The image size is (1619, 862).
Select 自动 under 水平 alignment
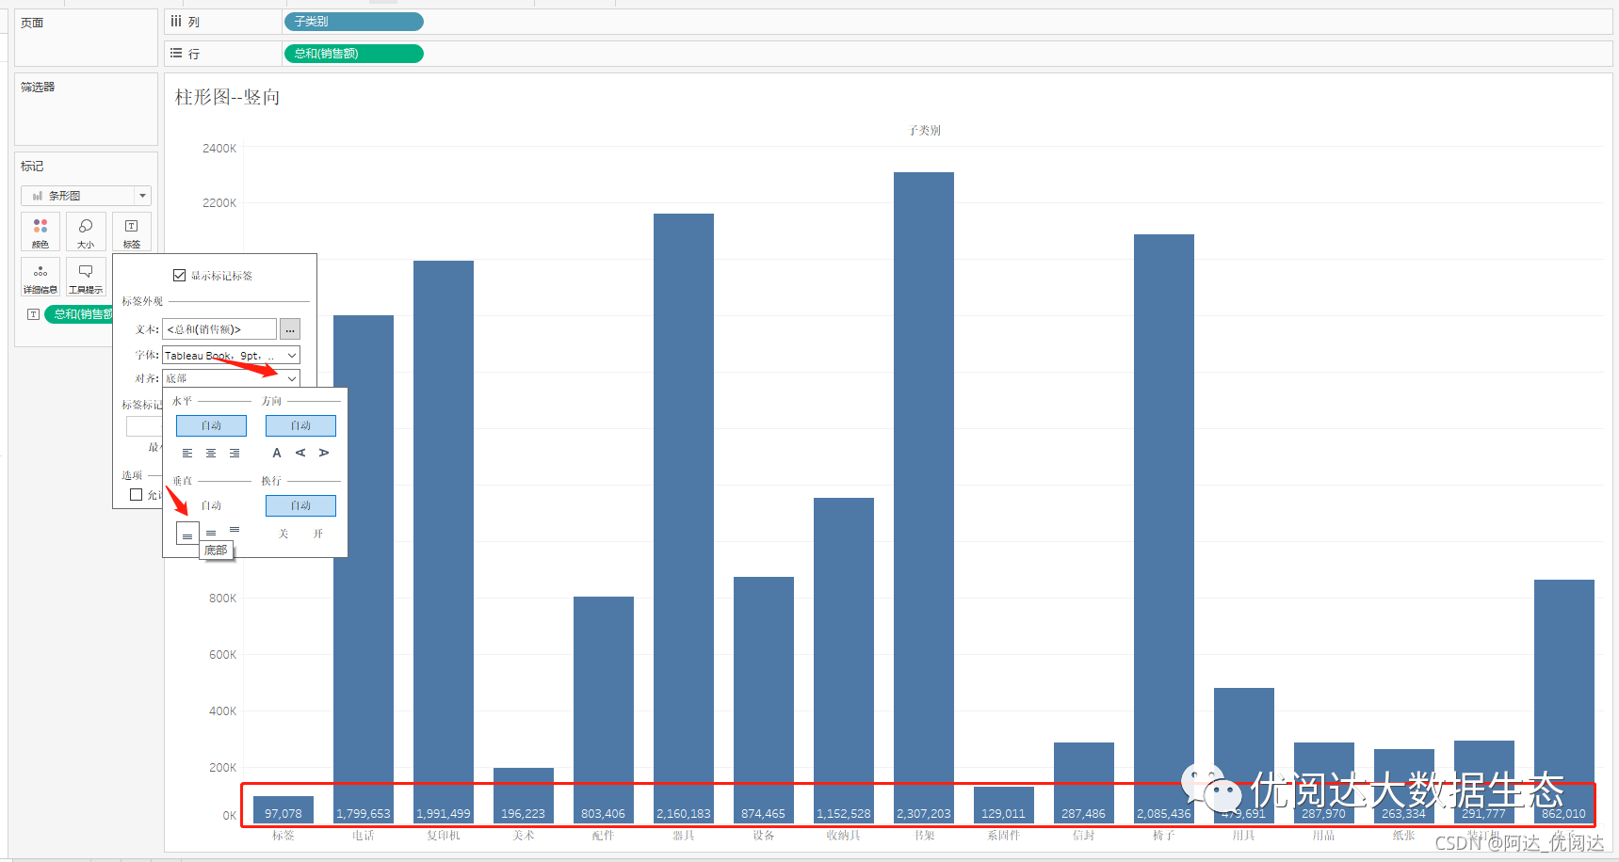211,425
